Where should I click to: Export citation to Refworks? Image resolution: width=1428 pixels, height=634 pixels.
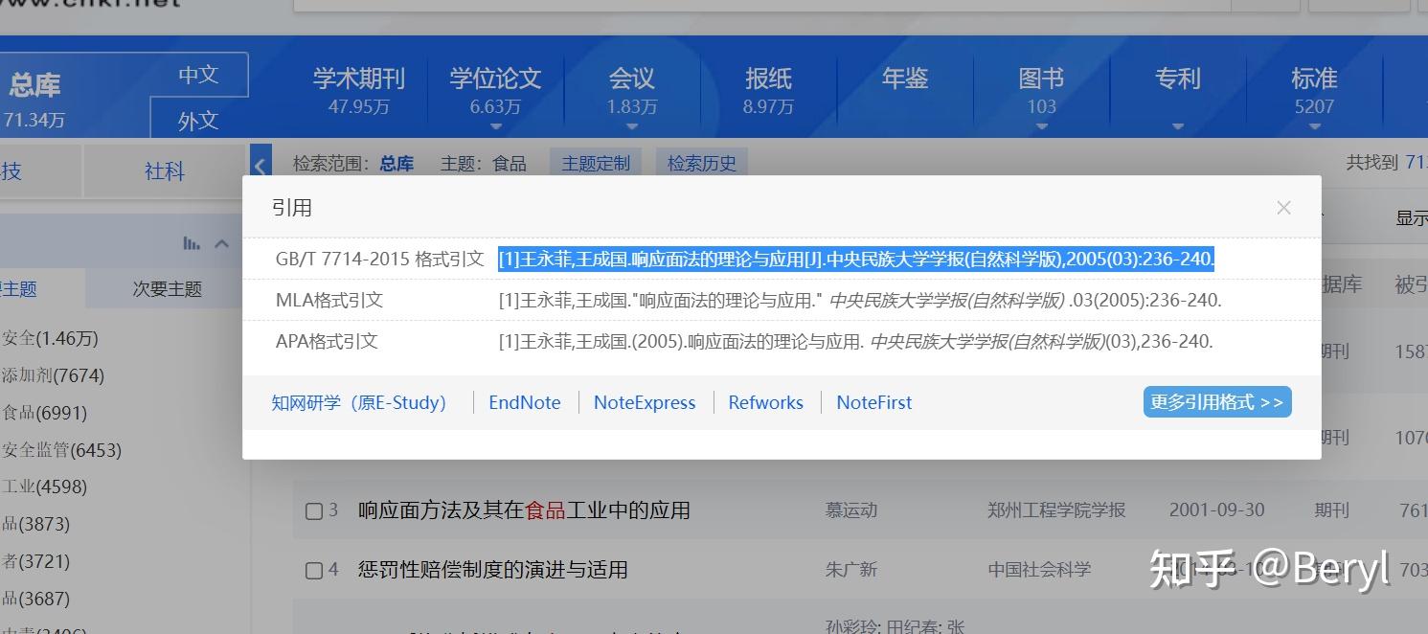tap(766, 403)
